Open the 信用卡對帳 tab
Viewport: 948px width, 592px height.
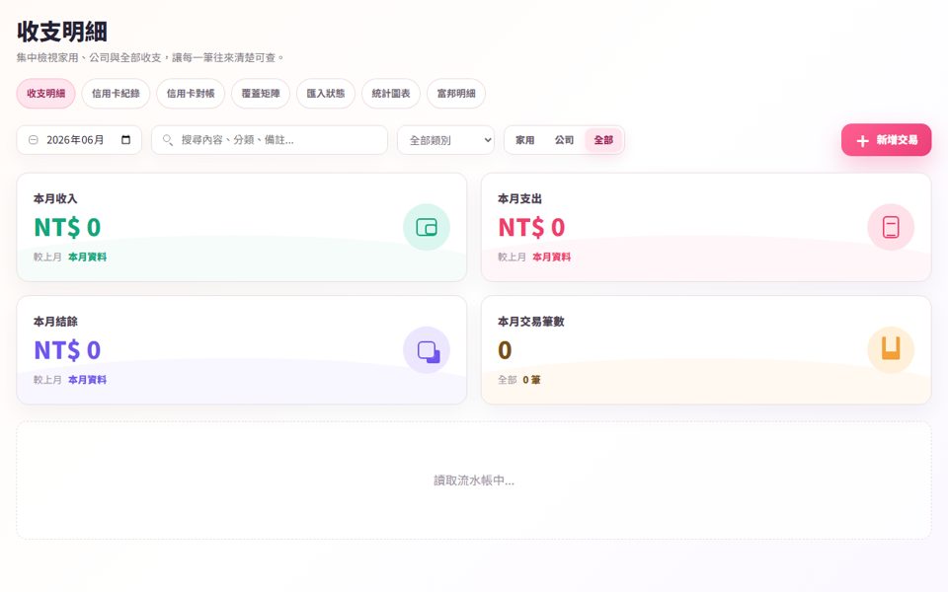point(191,94)
